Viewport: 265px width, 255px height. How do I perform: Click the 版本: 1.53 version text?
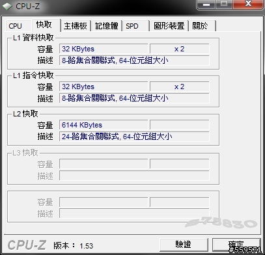(x=74, y=245)
